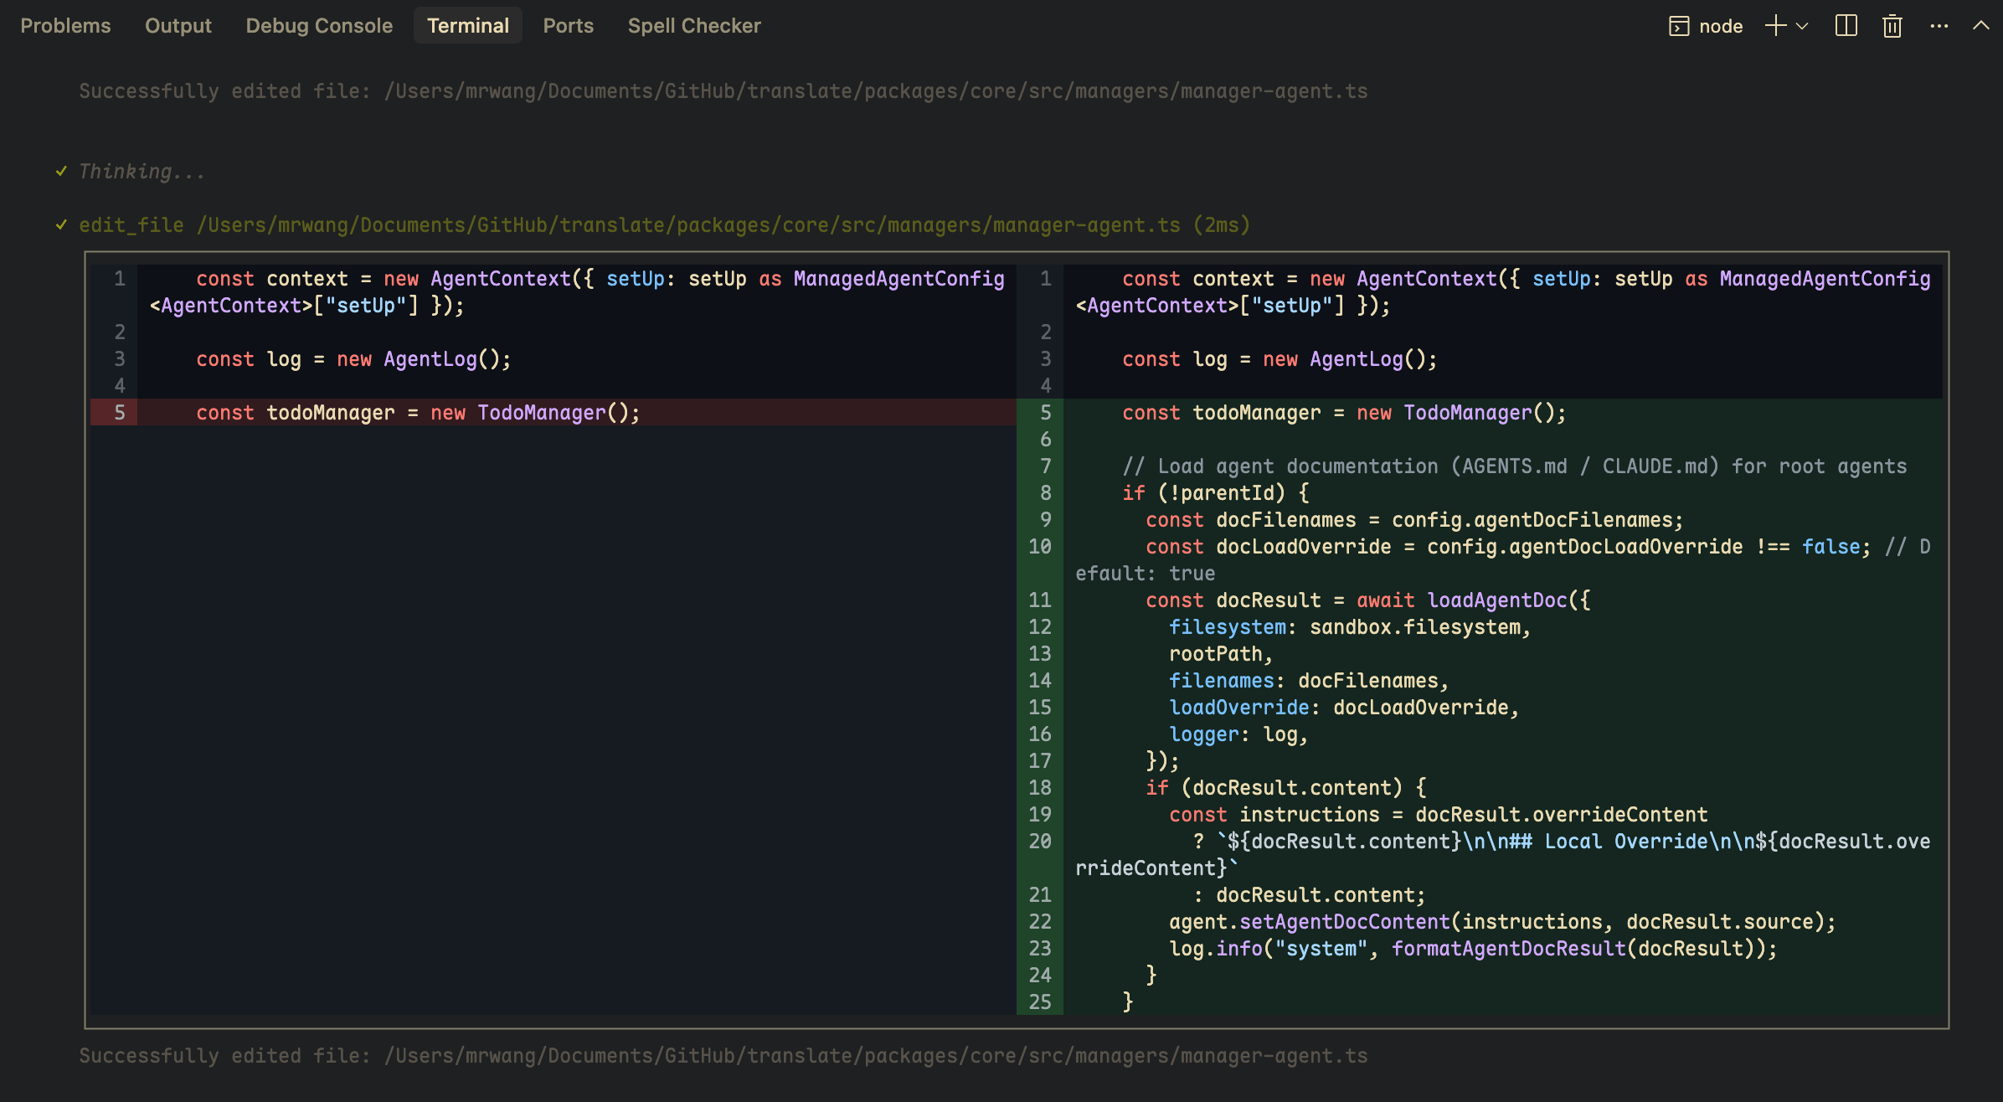Click the 'filenames: docFilenames,' line
Screen dimensions: 2003x1102
[1309, 681]
